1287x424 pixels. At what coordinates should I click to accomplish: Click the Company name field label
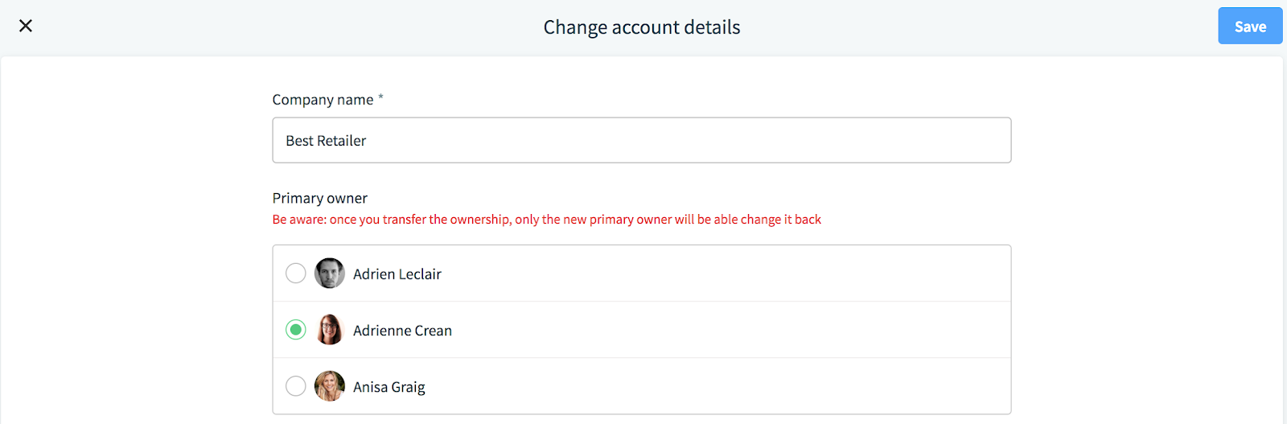323,100
